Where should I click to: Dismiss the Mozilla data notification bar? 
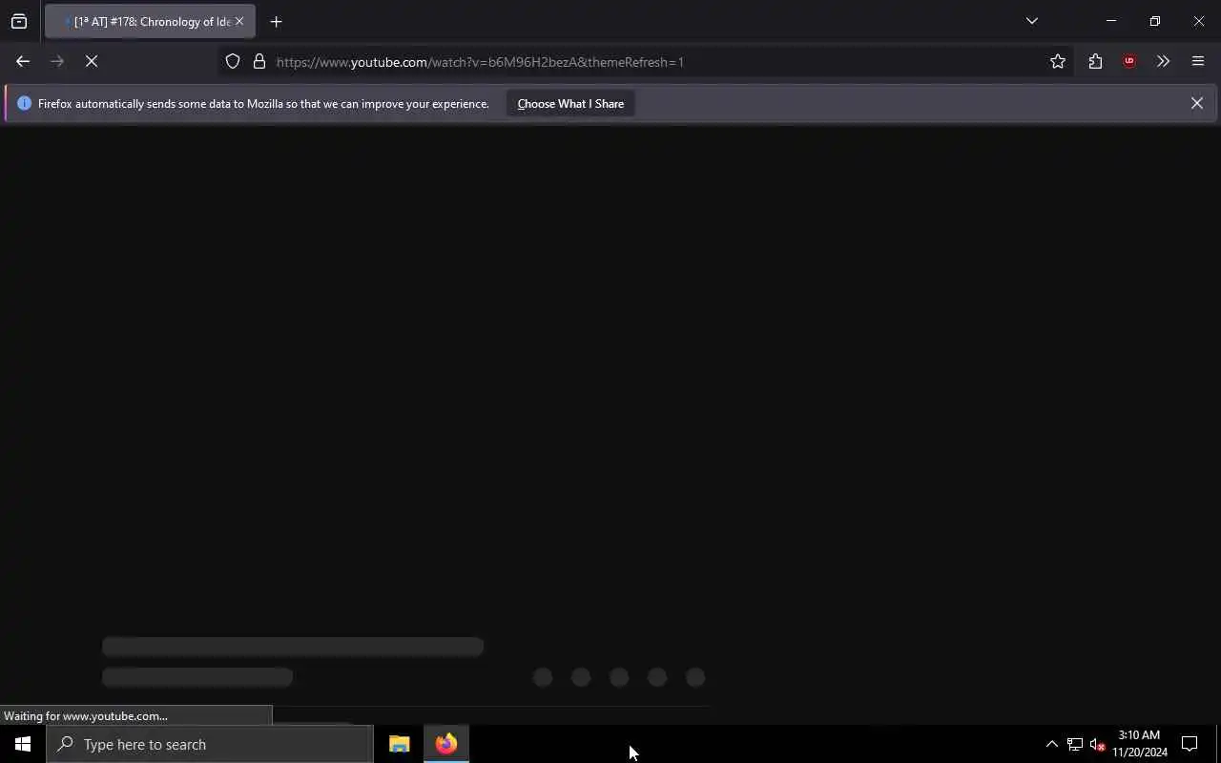click(x=1197, y=103)
